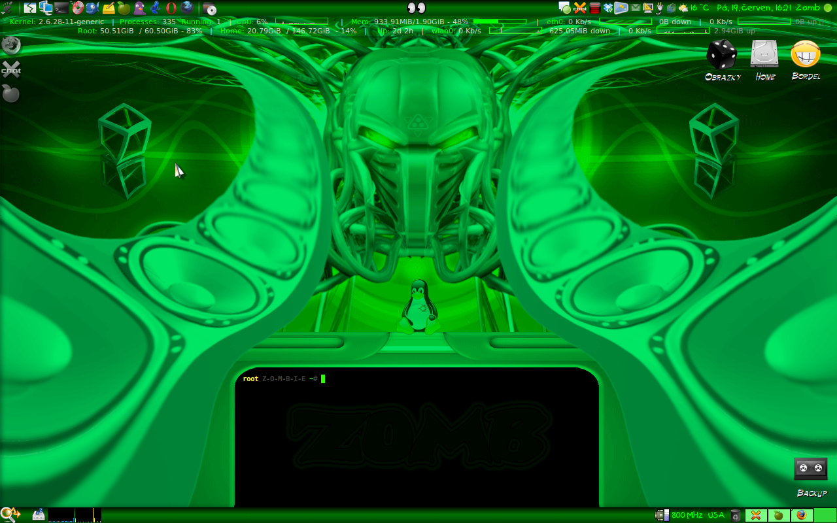Click the network monitor tray icon
The height and width of the screenshot is (523, 837).
coord(671,8)
